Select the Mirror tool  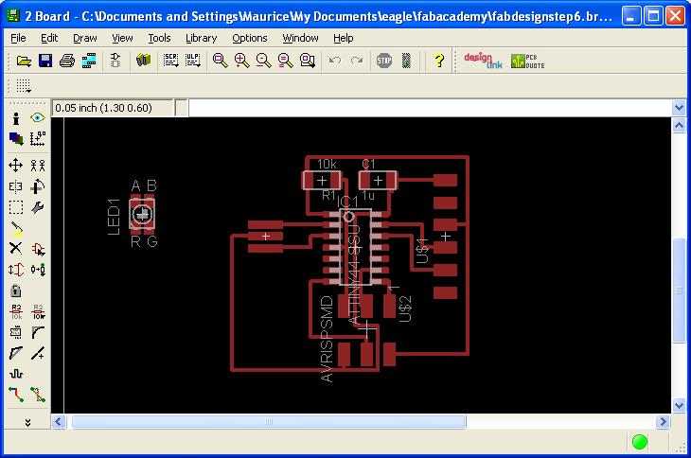(x=15, y=186)
